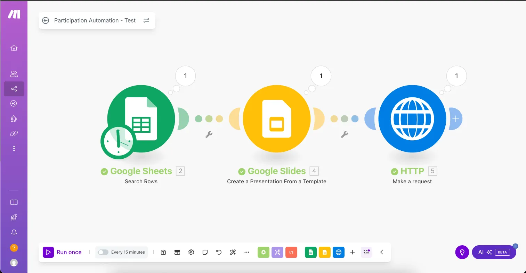Click the Google Slides module label

tap(277, 171)
